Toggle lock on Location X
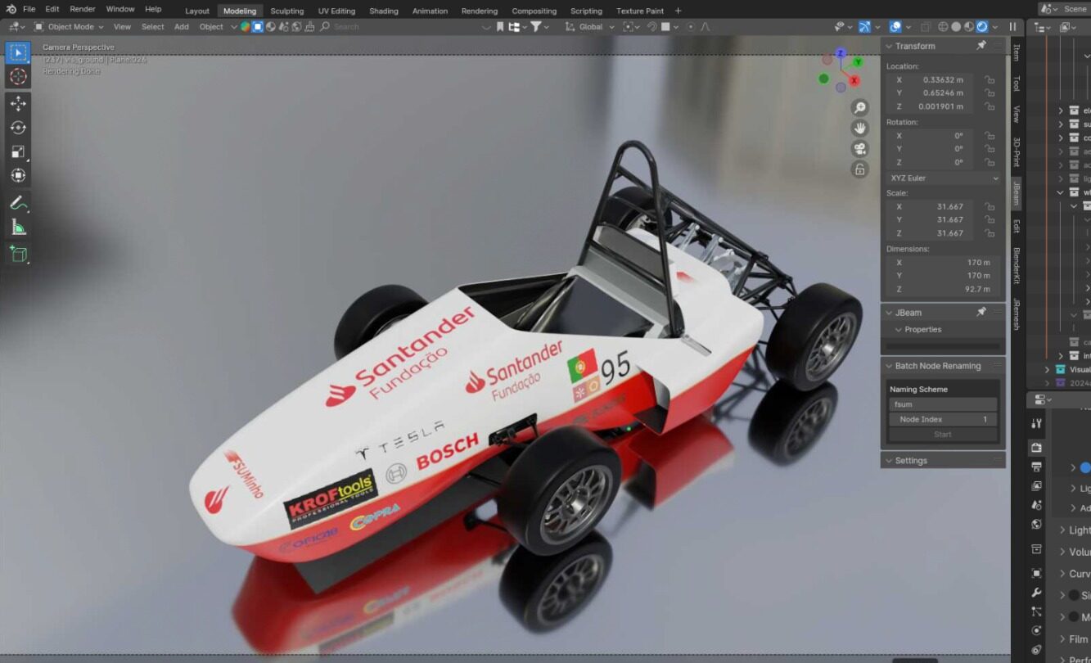The height and width of the screenshot is (663, 1091). tap(990, 79)
